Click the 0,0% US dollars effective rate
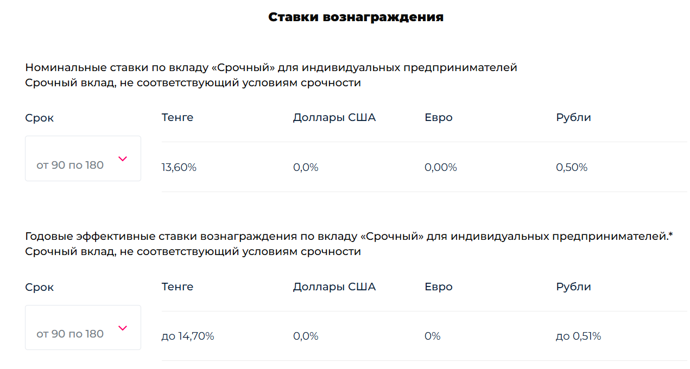Image resolution: width=690 pixels, height=369 pixels. pos(306,336)
